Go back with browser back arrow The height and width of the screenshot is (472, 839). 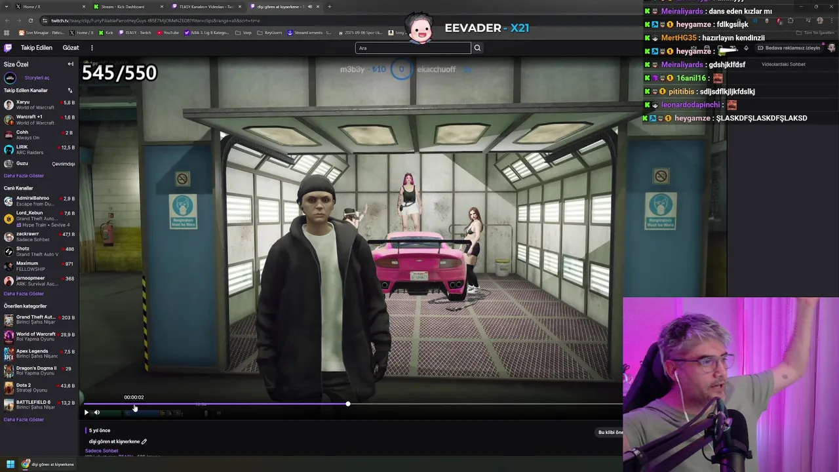pos(7,20)
